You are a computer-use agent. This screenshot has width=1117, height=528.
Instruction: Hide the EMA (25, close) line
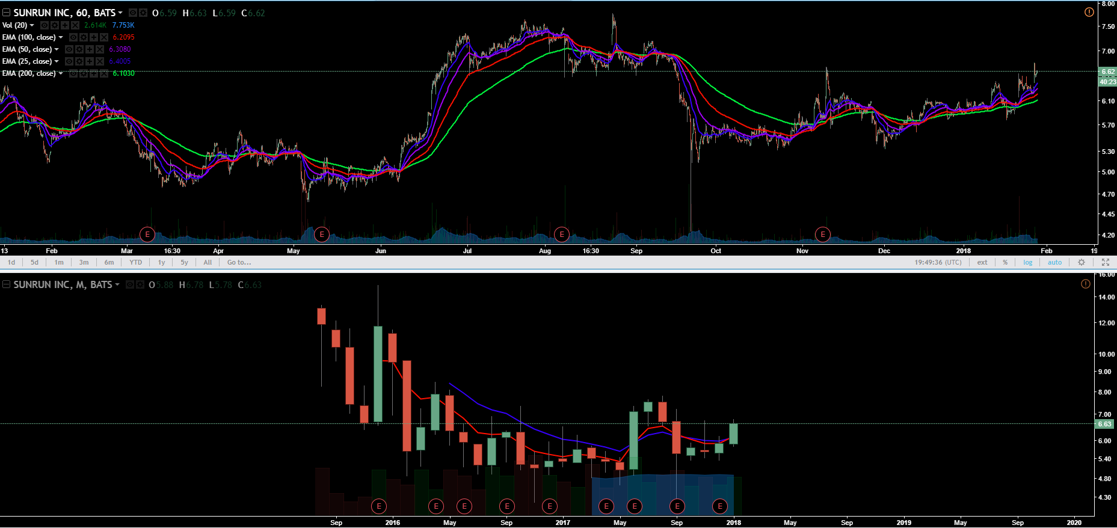tap(69, 61)
